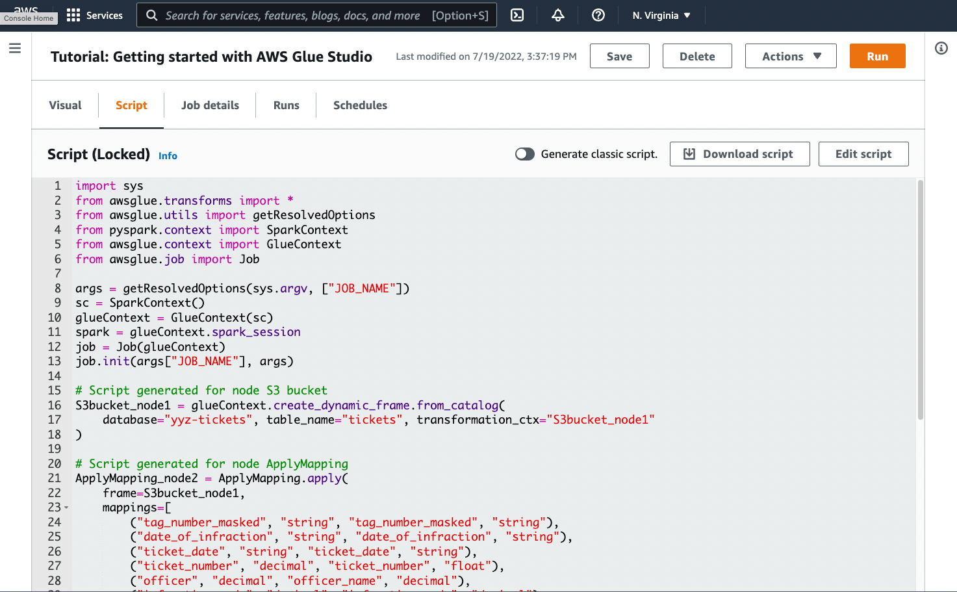Viewport: 957px width, 592px height.
Task: Open the info panel on the right edge
Action: (x=941, y=47)
